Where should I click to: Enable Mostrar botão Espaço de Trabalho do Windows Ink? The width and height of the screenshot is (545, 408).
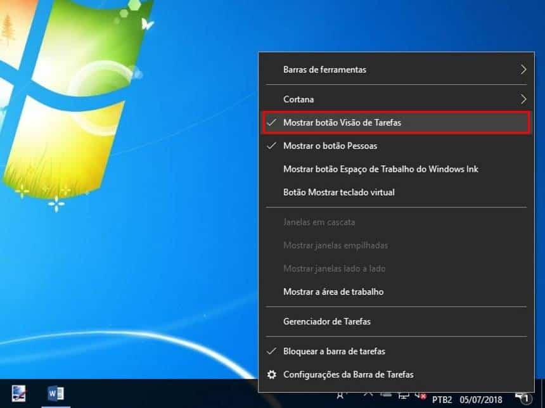(x=396, y=169)
